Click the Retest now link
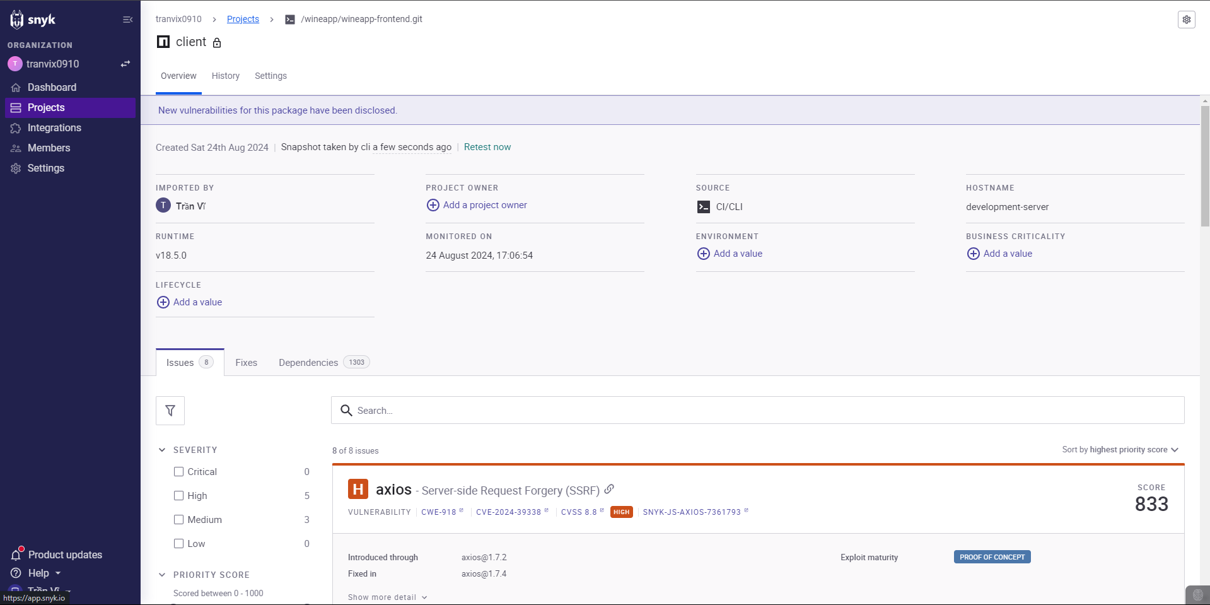 [x=487, y=147]
